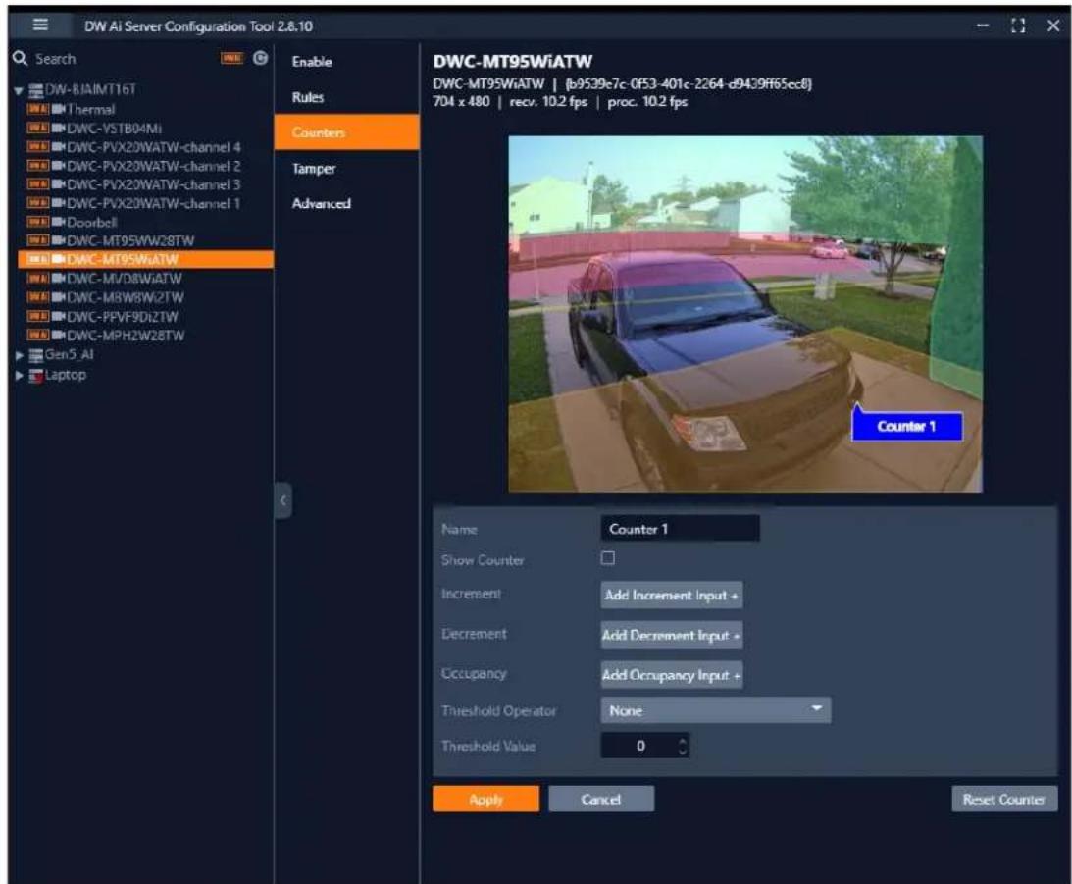Open the Enable tab
1072x884 pixels.
tap(346, 62)
